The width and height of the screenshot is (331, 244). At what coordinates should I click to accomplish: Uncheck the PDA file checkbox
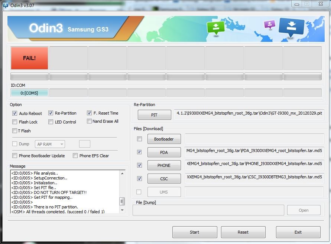pyautogui.click(x=139, y=152)
